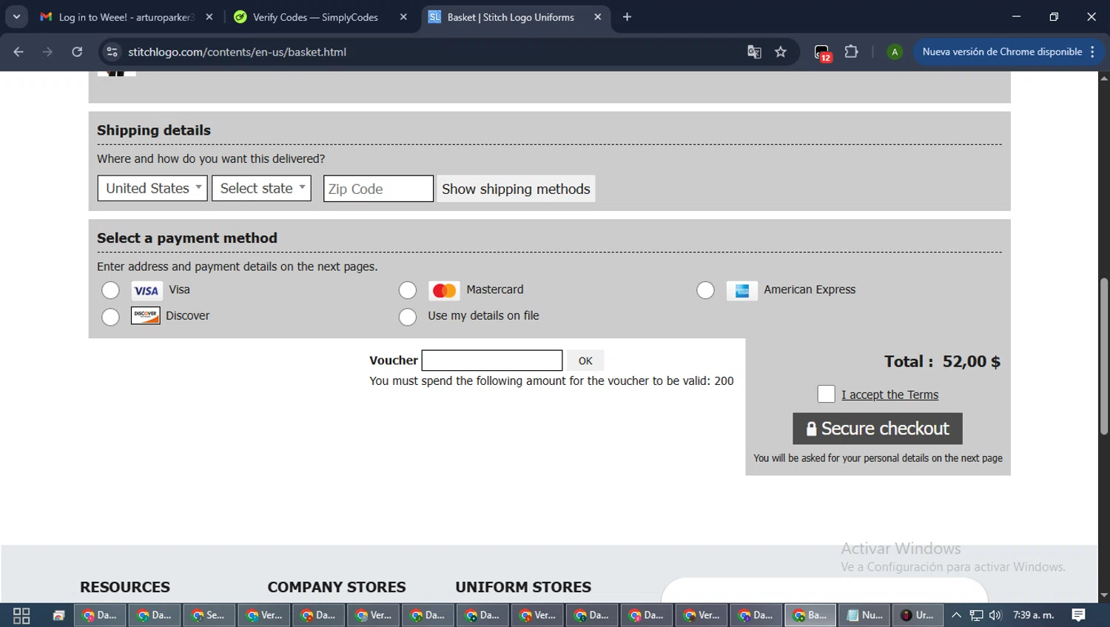Click the Secure checkout button
The image size is (1110, 627).
[878, 429]
